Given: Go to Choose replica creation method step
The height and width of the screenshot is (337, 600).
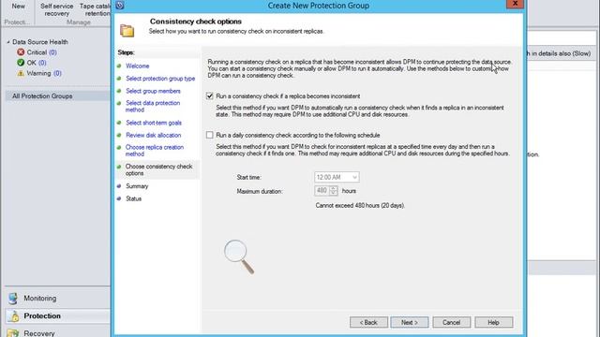Looking at the screenshot, I should pyautogui.click(x=155, y=151).
